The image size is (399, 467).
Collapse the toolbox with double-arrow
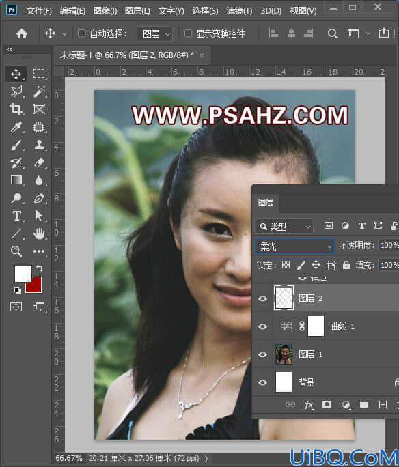10,49
